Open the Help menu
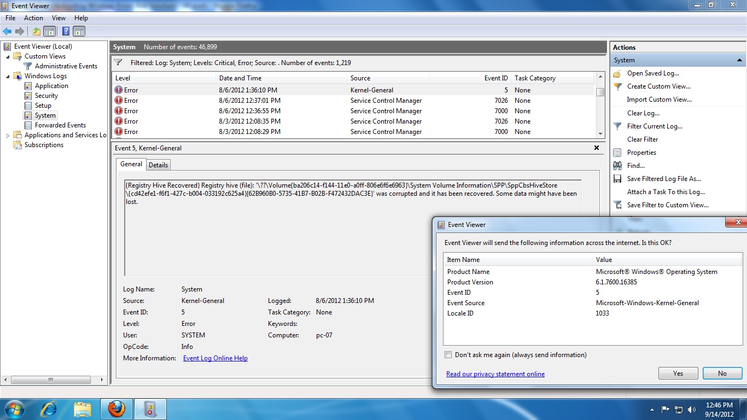The width and height of the screenshot is (747, 420). tap(81, 18)
